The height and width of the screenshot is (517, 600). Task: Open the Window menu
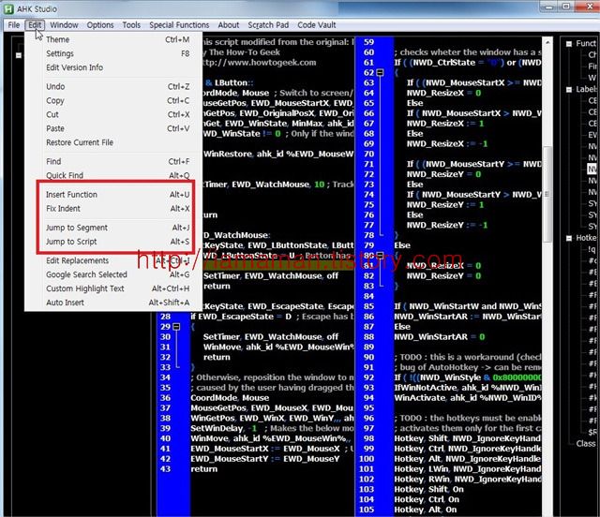tap(64, 25)
